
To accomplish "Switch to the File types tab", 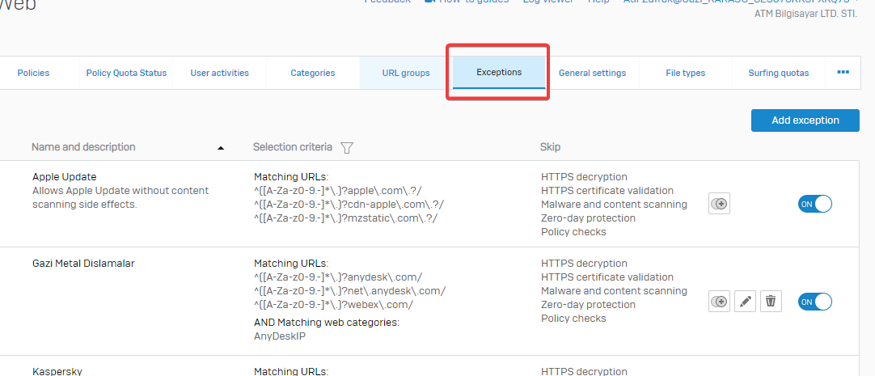I will click(685, 73).
